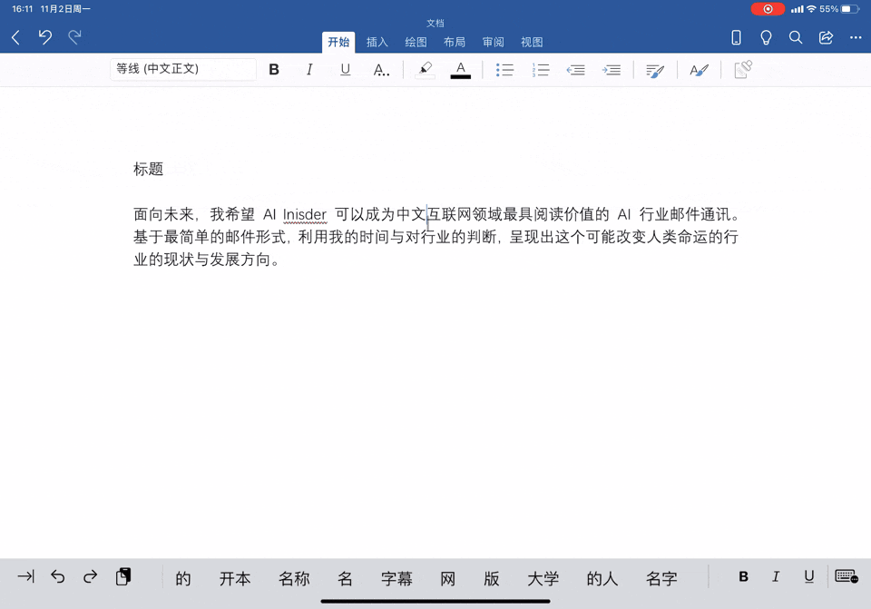
Task: Choose suggestion 字幕
Action: 396,579
